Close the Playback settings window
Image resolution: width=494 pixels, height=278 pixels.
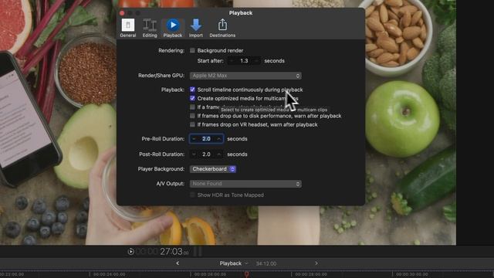122,13
